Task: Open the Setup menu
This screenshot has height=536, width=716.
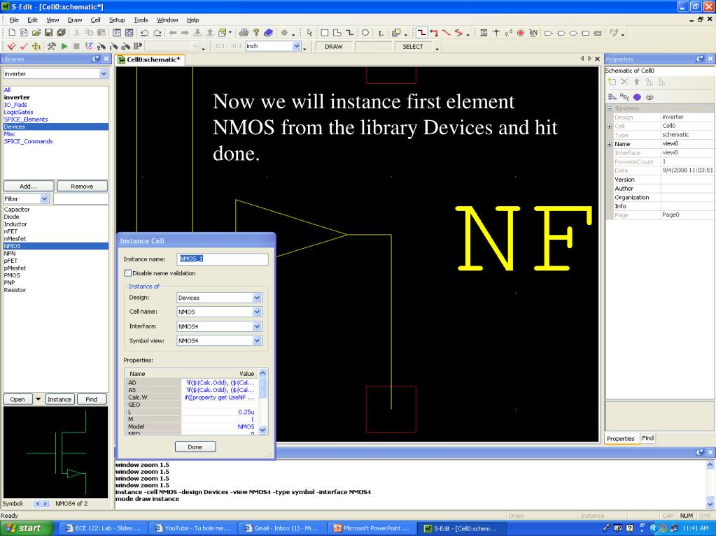Action: (x=117, y=20)
